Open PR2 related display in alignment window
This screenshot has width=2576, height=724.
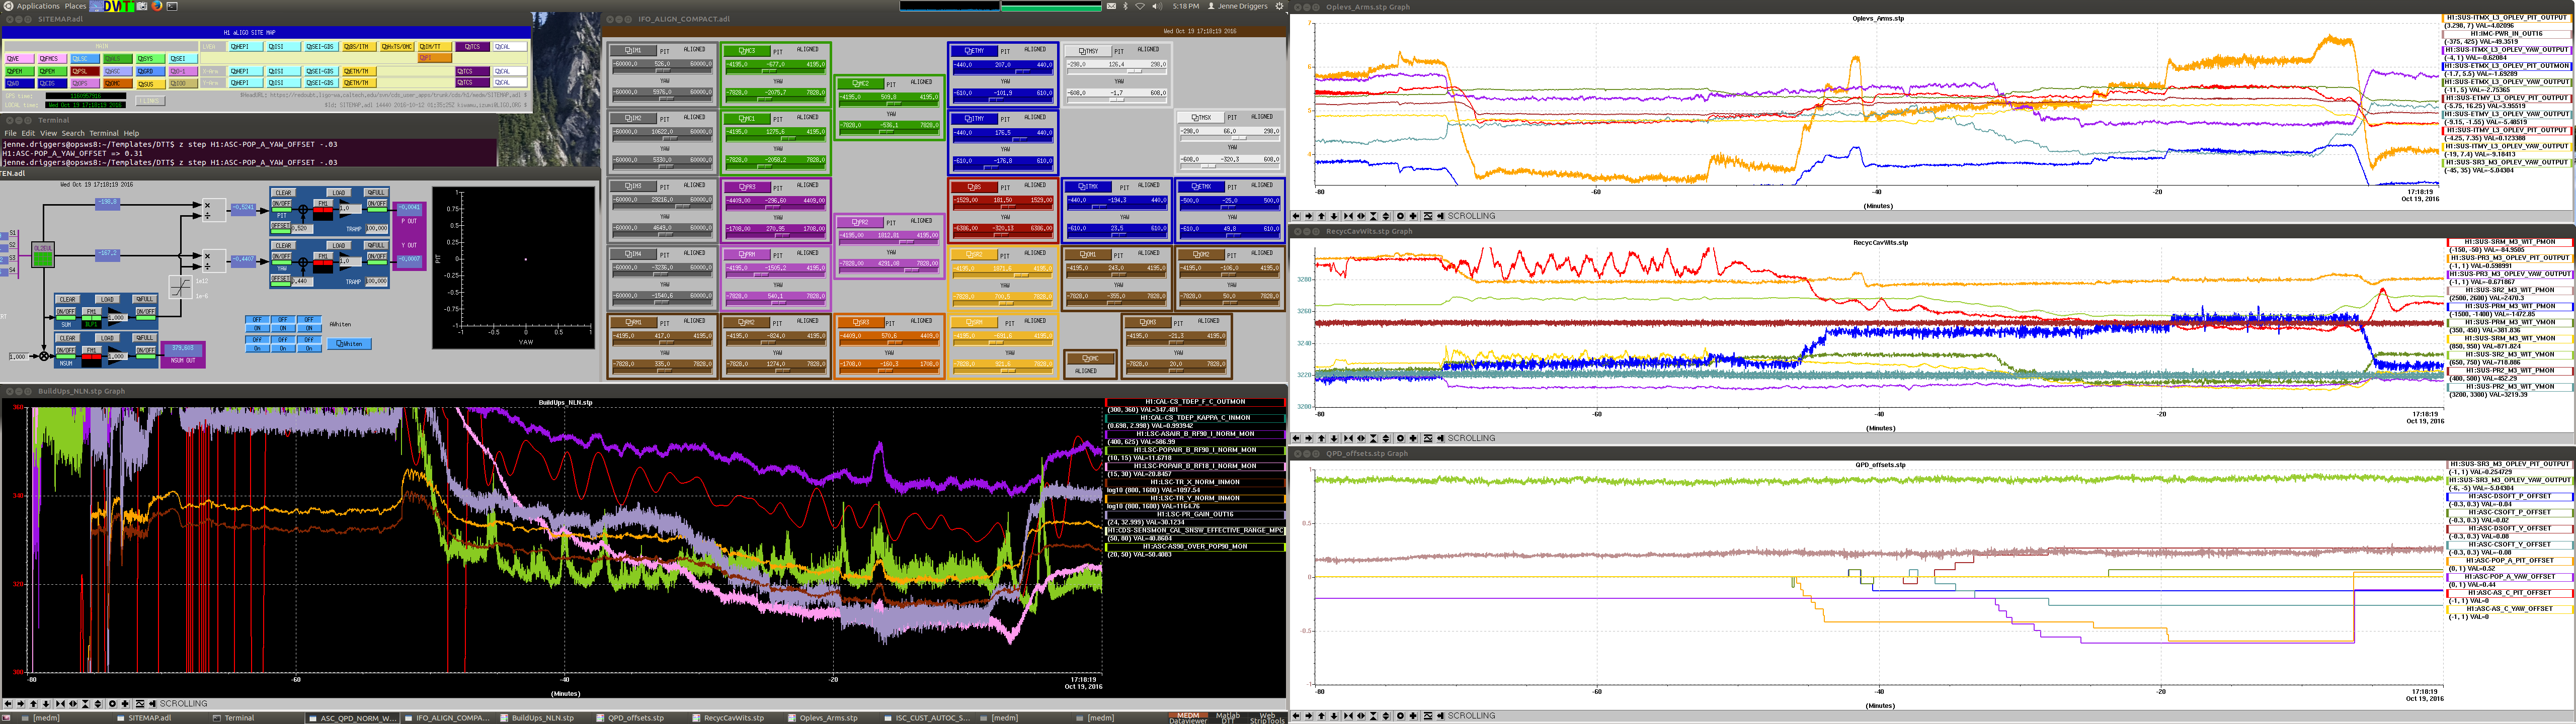[x=861, y=222]
